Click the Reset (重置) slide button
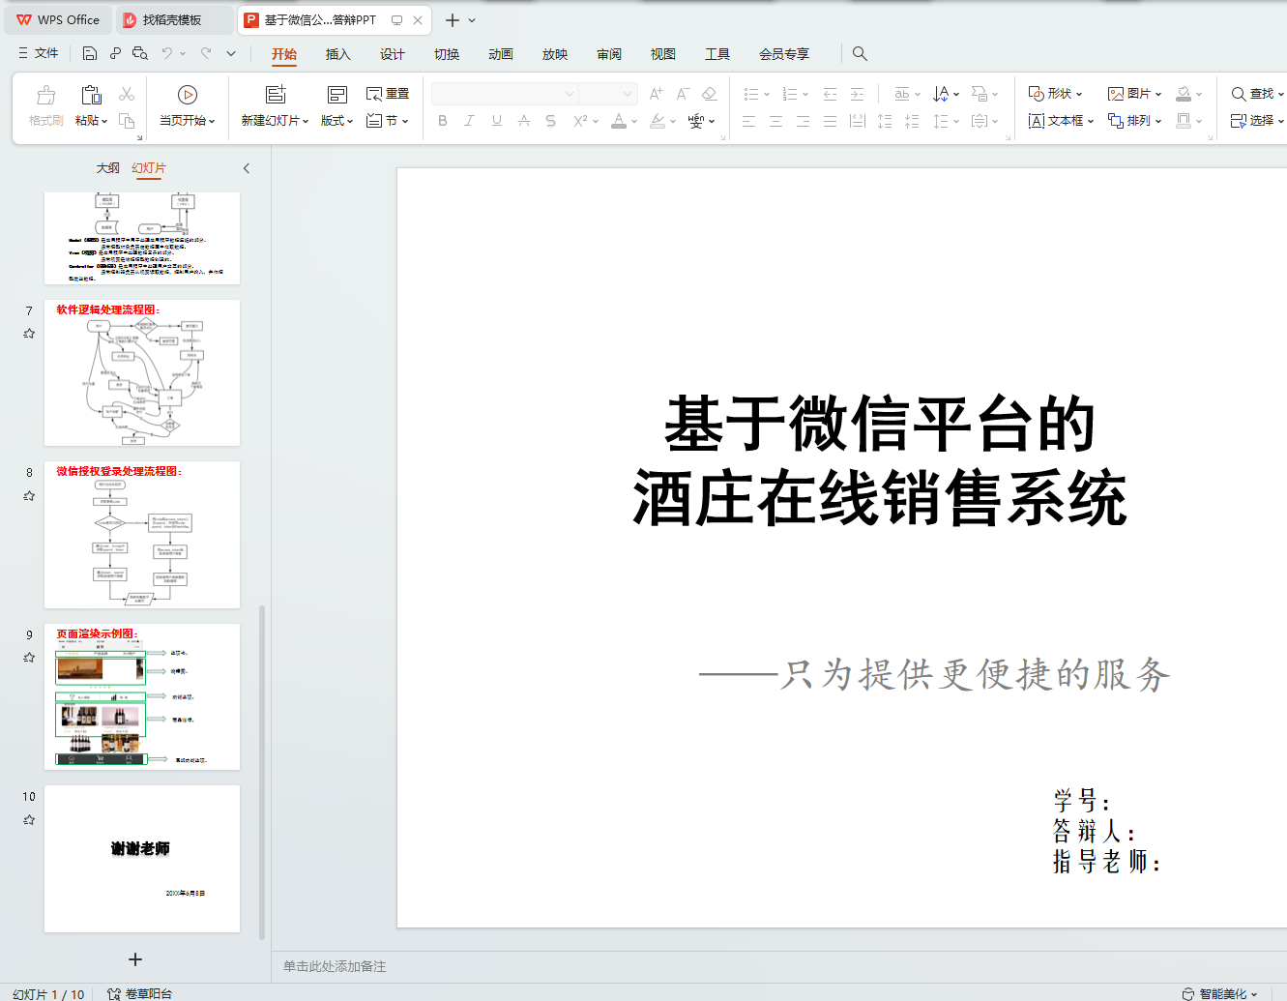The height and width of the screenshot is (1001, 1287). [x=388, y=94]
